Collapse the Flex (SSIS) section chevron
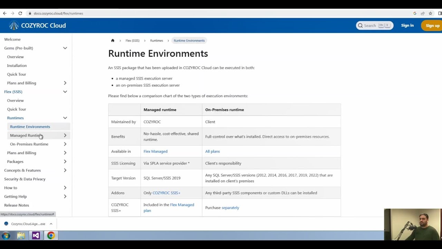This screenshot has width=442, height=249. click(65, 92)
